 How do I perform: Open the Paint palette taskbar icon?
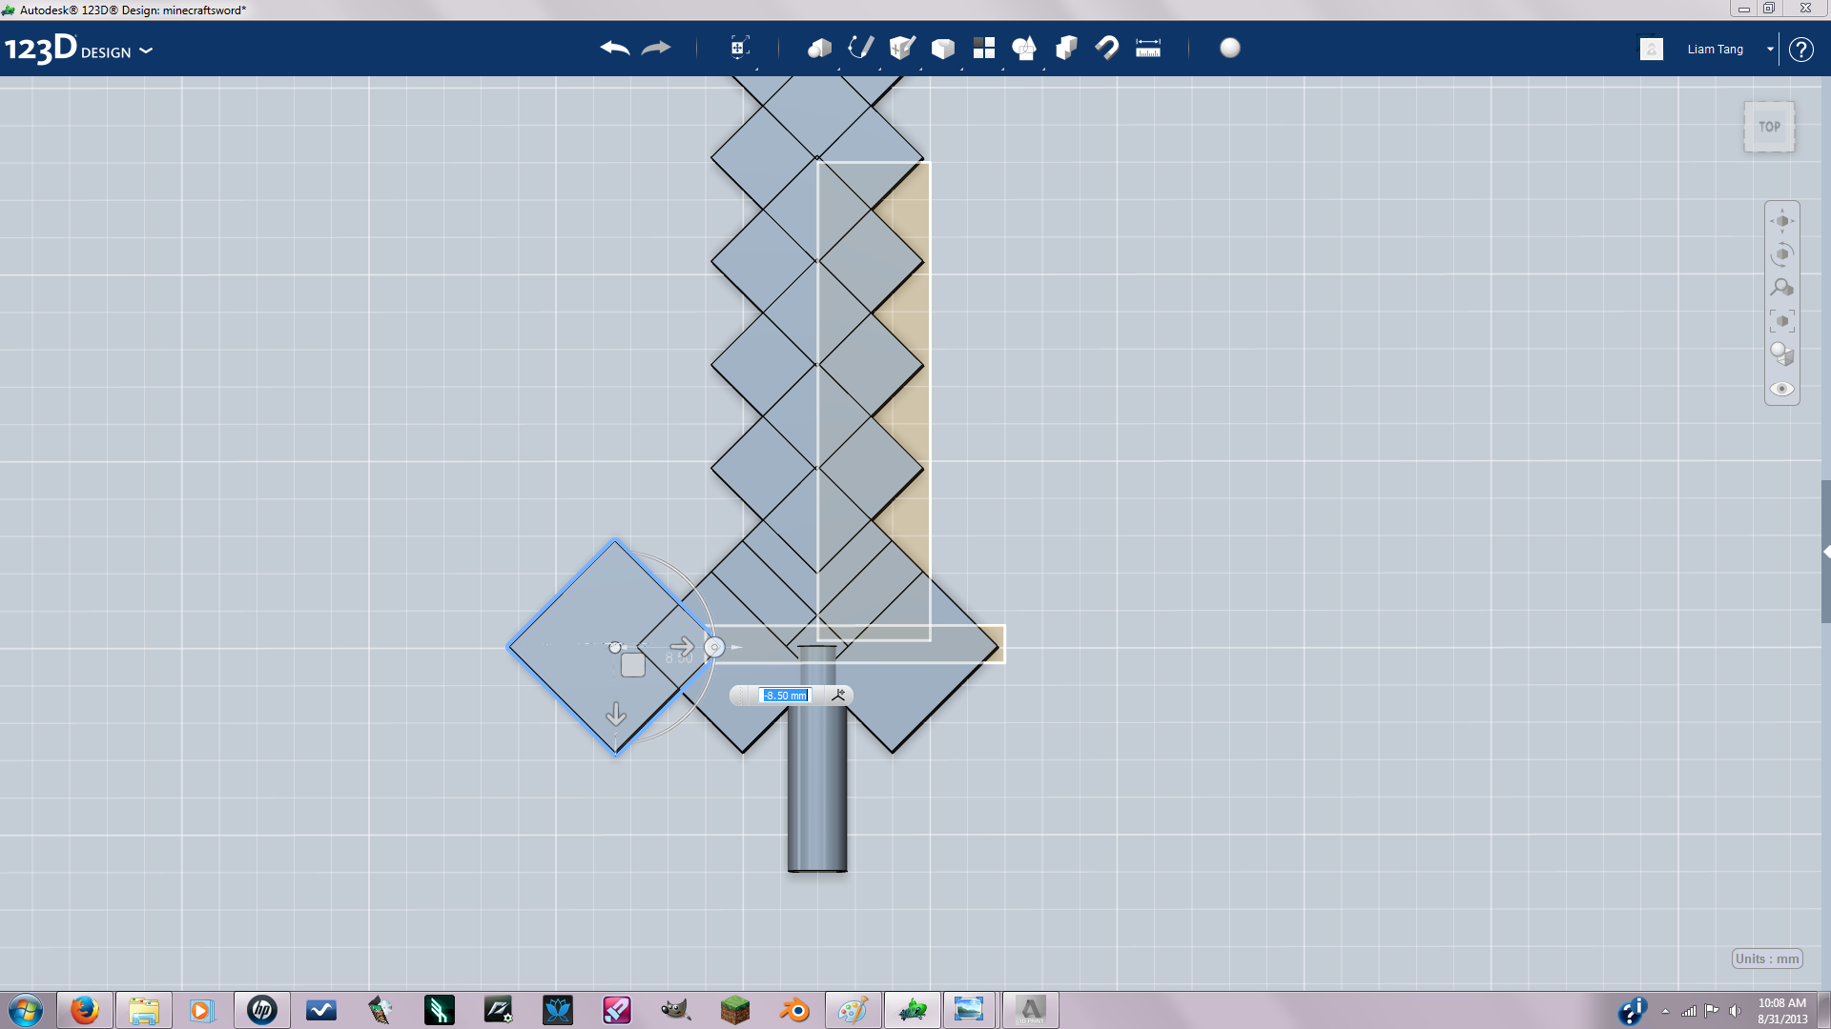[x=853, y=1010]
